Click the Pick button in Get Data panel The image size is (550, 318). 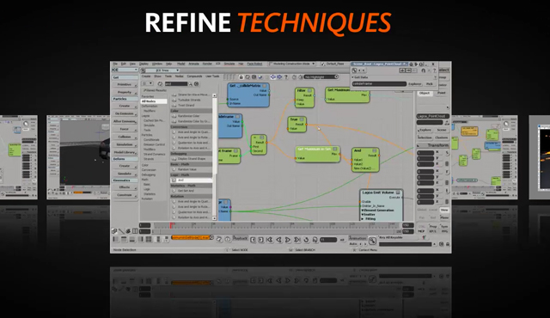pyautogui.click(x=430, y=83)
